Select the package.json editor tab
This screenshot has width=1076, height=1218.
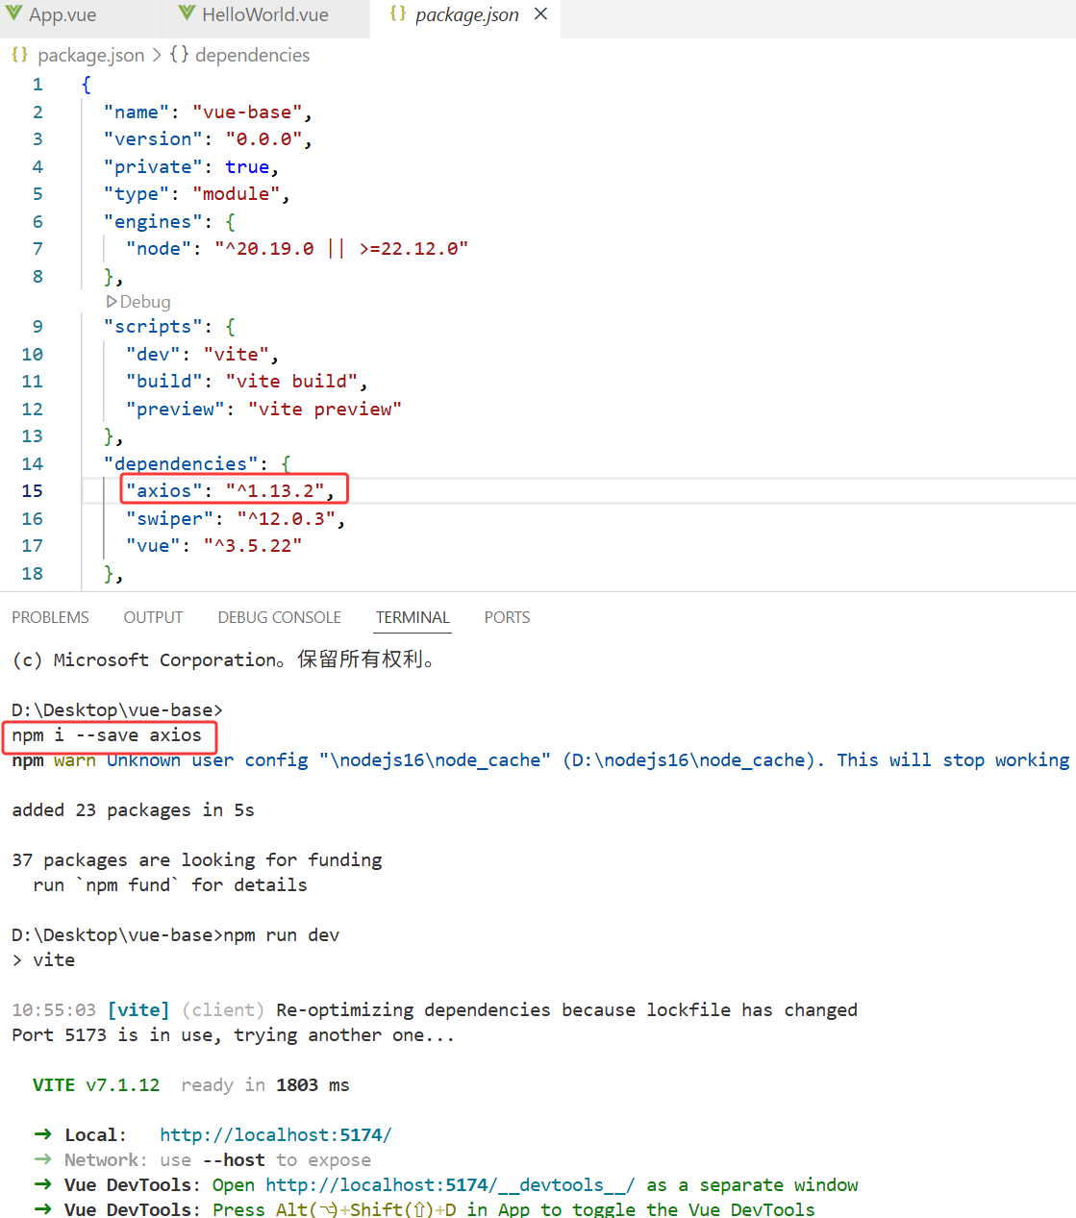click(x=466, y=15)
